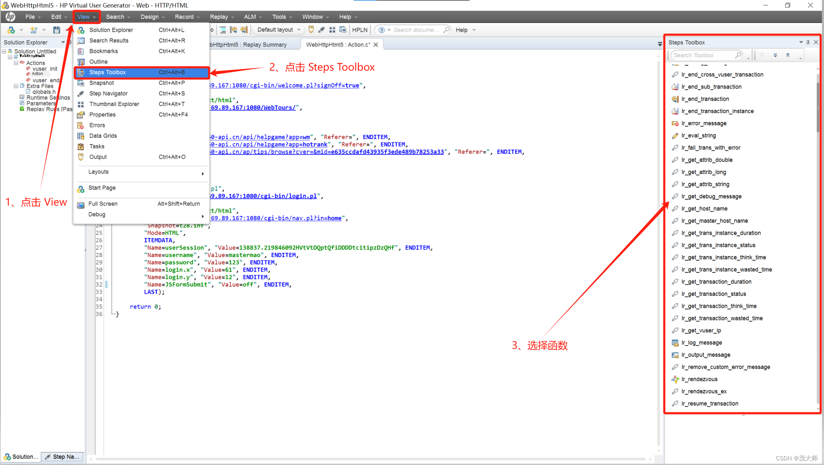This screenshot has width=824, height=465.
Task: Select the lr_error_message function in Steps Toolbox
Action: [704, 123]
